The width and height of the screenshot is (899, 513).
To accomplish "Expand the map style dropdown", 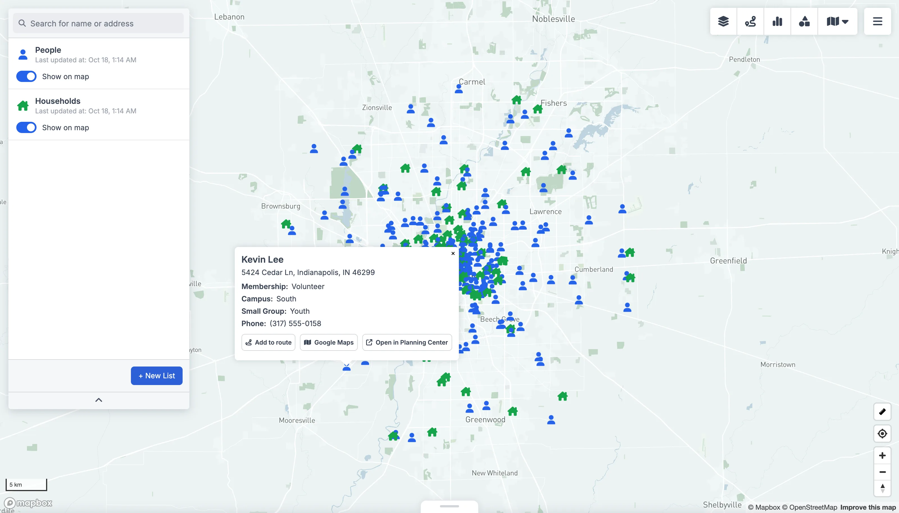I will [837, 22].
